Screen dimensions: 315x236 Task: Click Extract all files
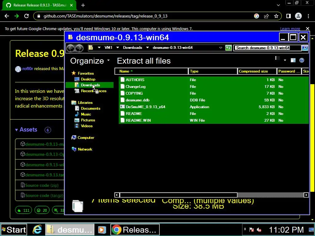coord(144,61)
